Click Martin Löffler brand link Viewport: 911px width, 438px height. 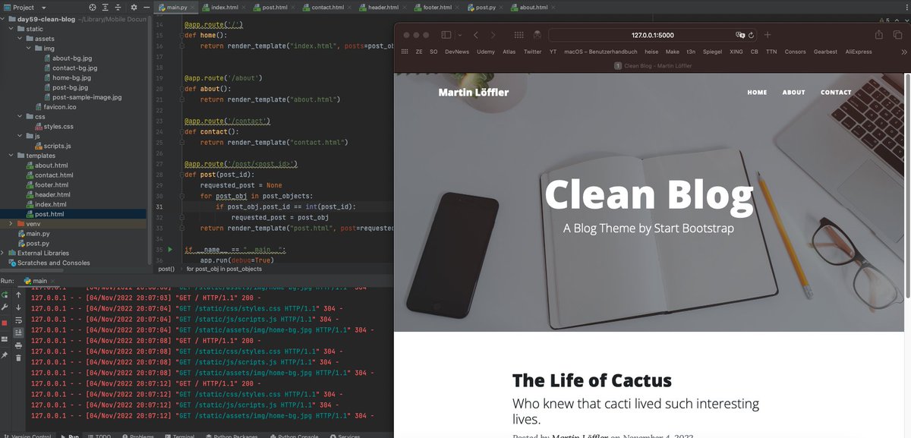tap(474, 93)
